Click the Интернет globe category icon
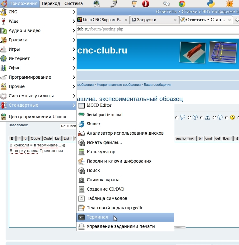Viewport: 239px width, 245px height. click(3, 58)
